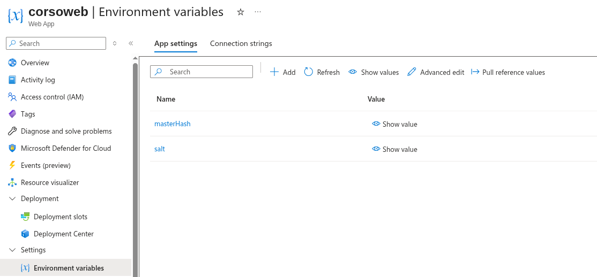Open the salt setting link
Screen dimensions: 597x277
pyautogui.click(x=160, y=149)
